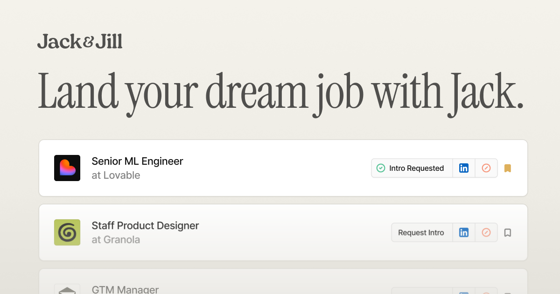This screenshot has width=560, height=294.
Task: Click the green checkmark in Intro Requested
Action: coord(381,168)
